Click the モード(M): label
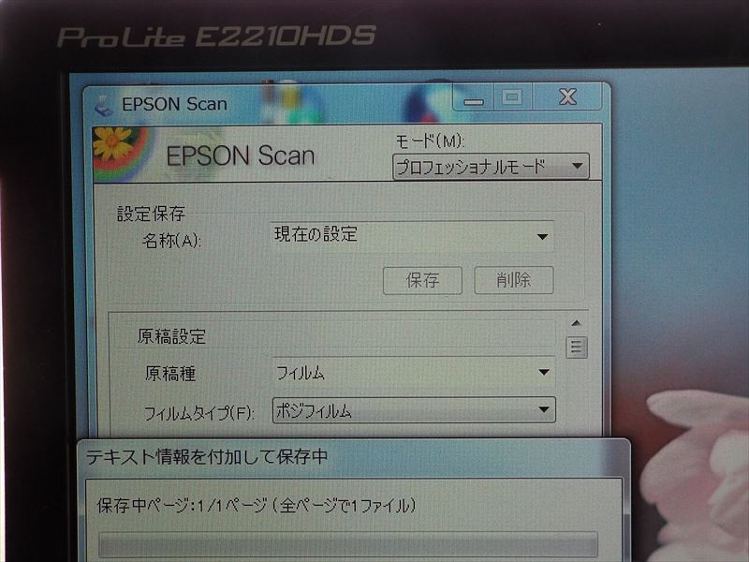The width and height of the screenshot is (749, 562). click(430, 141)
